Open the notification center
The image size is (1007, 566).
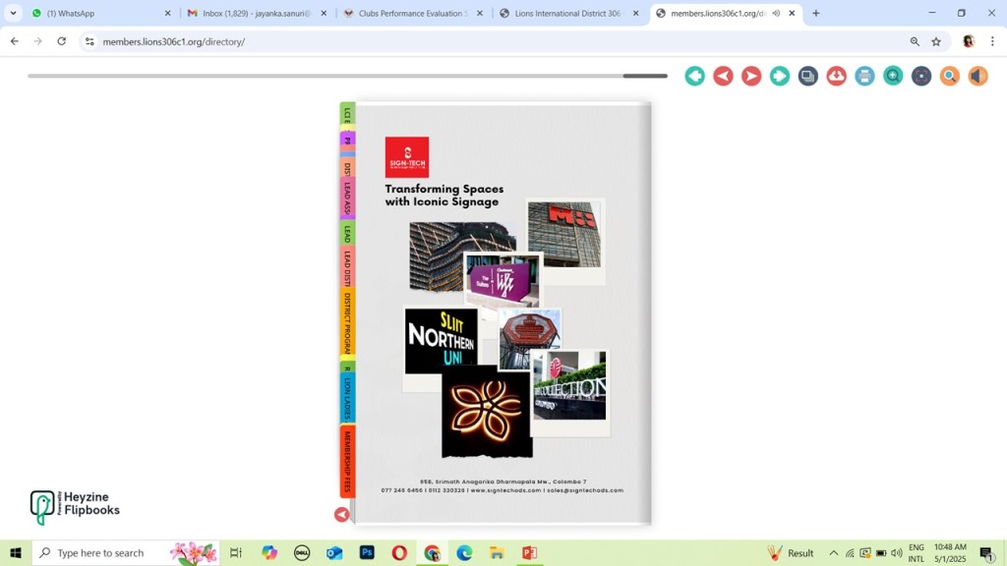[987, 553]
